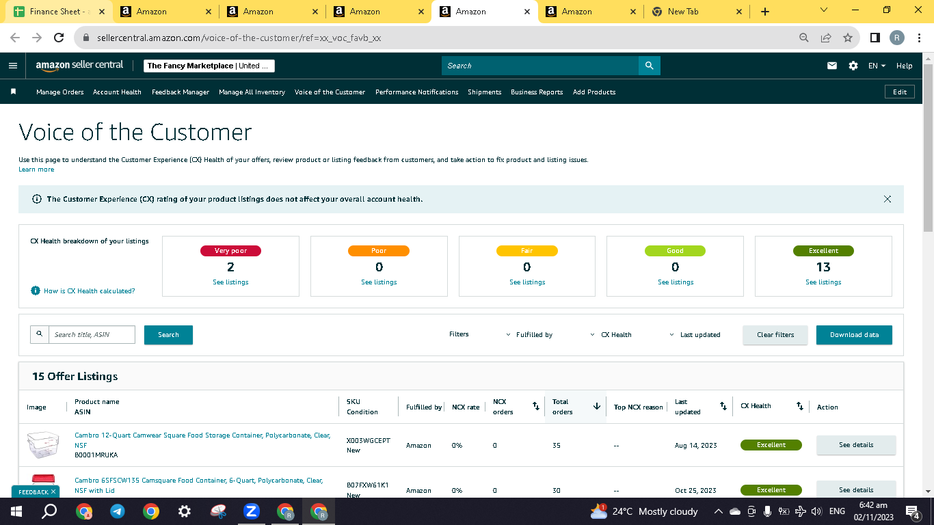The width and height of the screenshot is (934, 525).
Task: Click the Search button beside title search
Action: click(168, 335)
